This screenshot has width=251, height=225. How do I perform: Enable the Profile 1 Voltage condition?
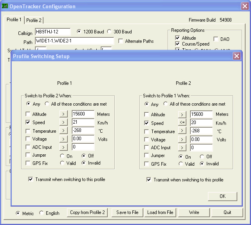[28, 139]
